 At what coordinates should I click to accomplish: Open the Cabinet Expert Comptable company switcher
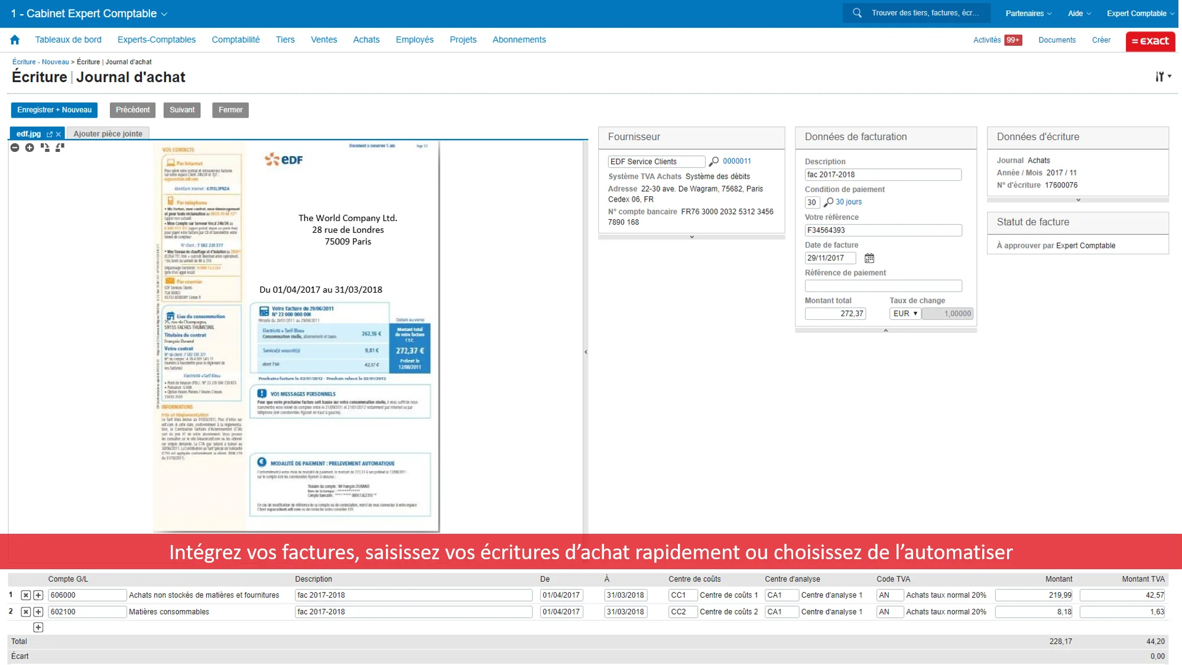coord(89,13)
